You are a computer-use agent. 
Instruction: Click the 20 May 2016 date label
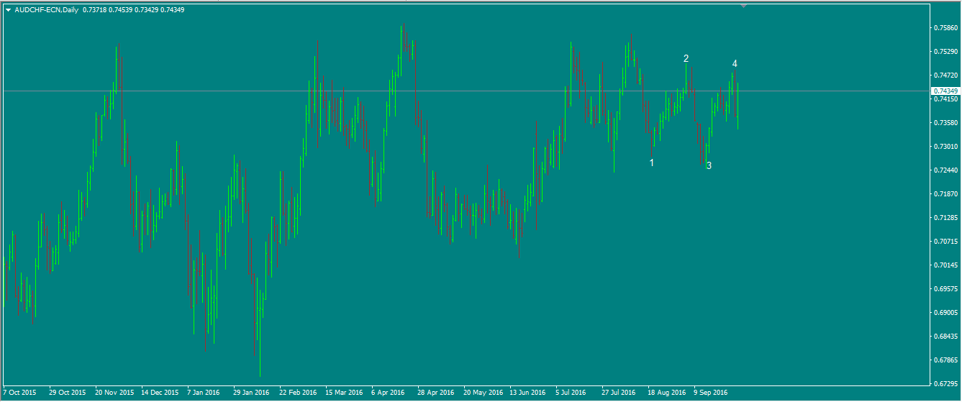(483, 393)
